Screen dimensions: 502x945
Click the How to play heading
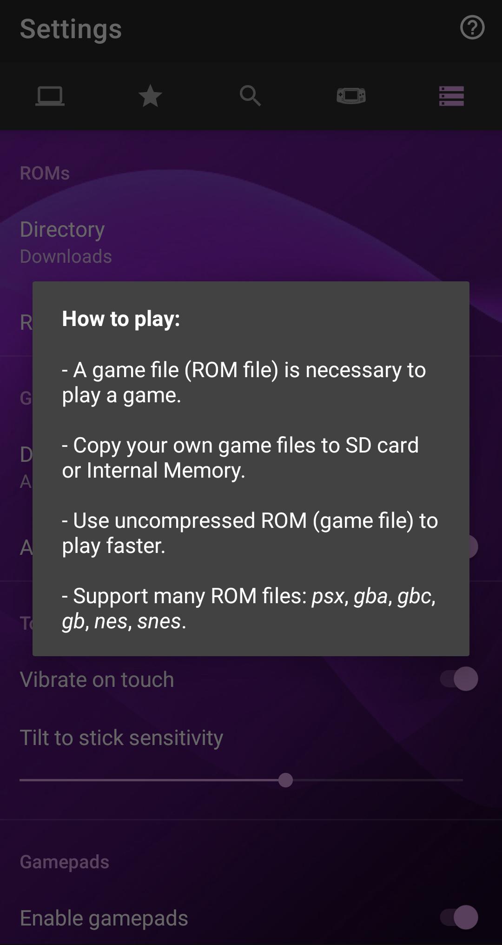(121, 319)
